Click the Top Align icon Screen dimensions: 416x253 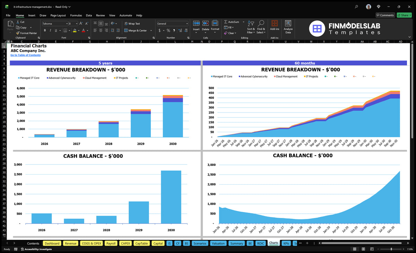point(95,24)
